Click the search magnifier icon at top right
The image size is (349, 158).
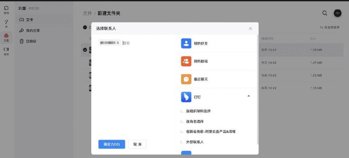[325, 13]
